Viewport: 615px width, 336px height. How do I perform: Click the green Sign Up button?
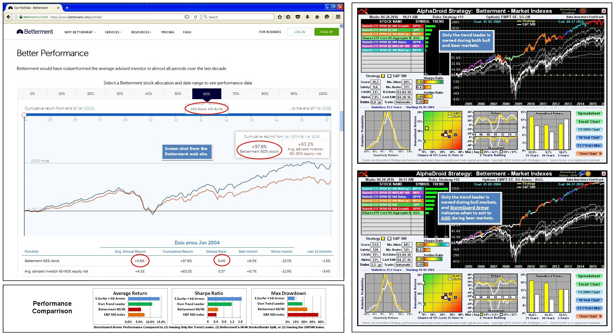click(326, 32)
